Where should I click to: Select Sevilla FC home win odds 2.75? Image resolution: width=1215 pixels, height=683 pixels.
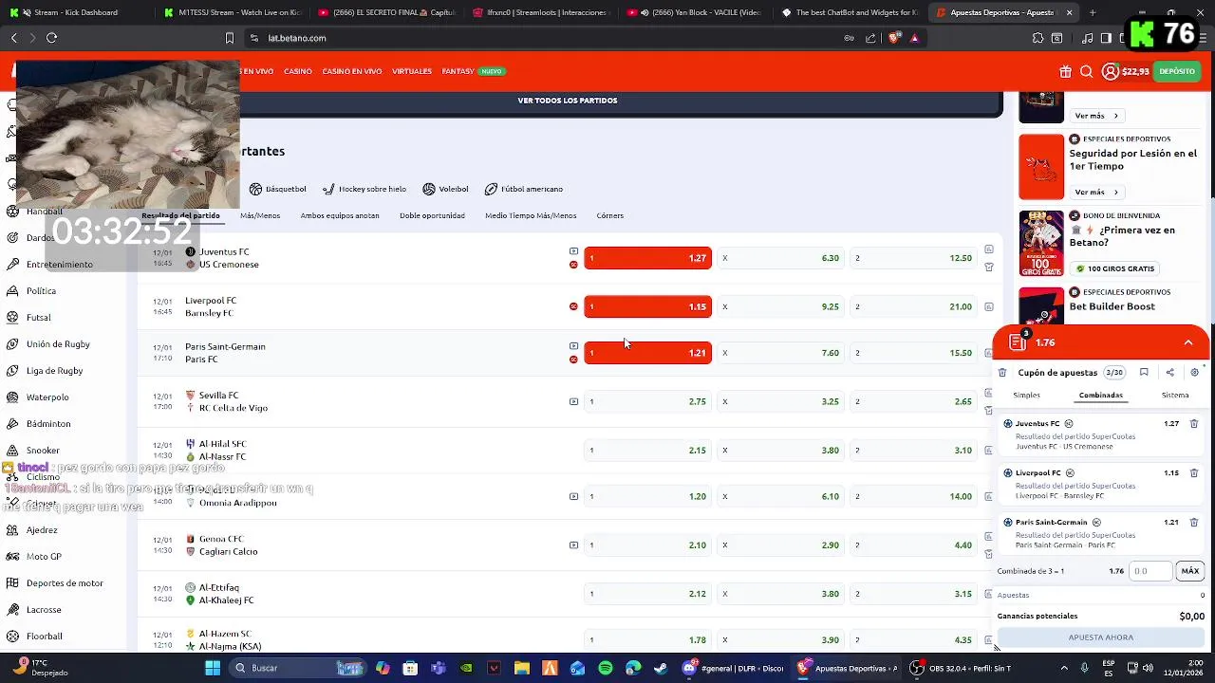point(647,401)
